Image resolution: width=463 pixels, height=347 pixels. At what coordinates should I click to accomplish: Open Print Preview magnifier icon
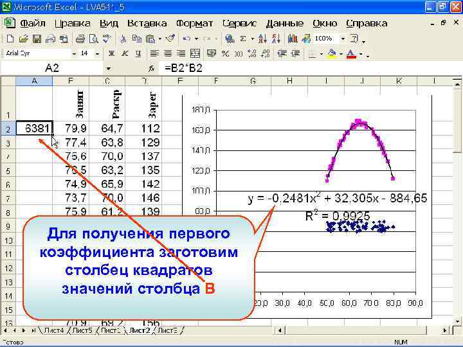coord(93,39)
